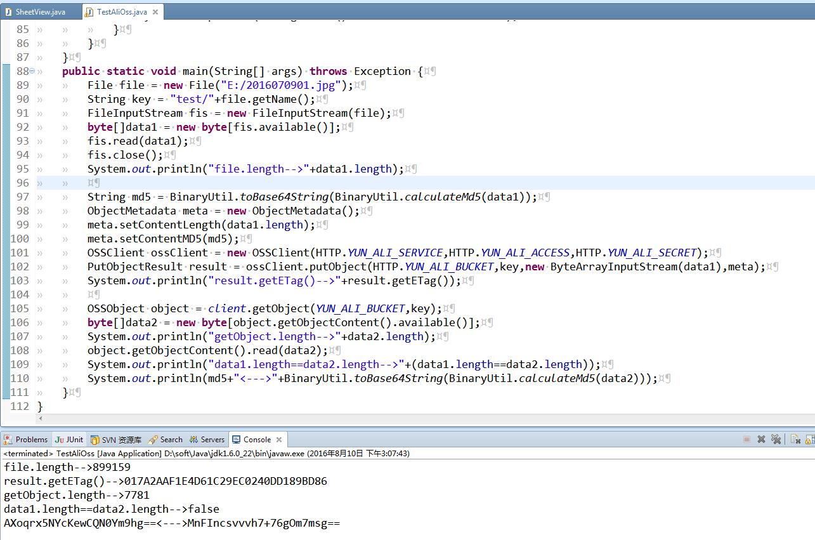Open the Problems view tab
The width and height of the screenshot is (815, 540).
(x=26, y=439)
